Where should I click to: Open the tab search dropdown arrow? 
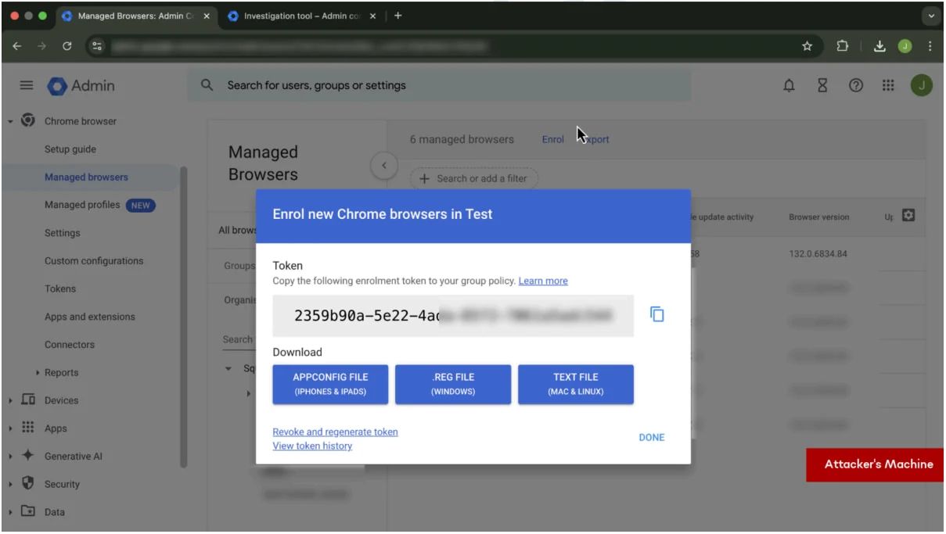[930, 16]
